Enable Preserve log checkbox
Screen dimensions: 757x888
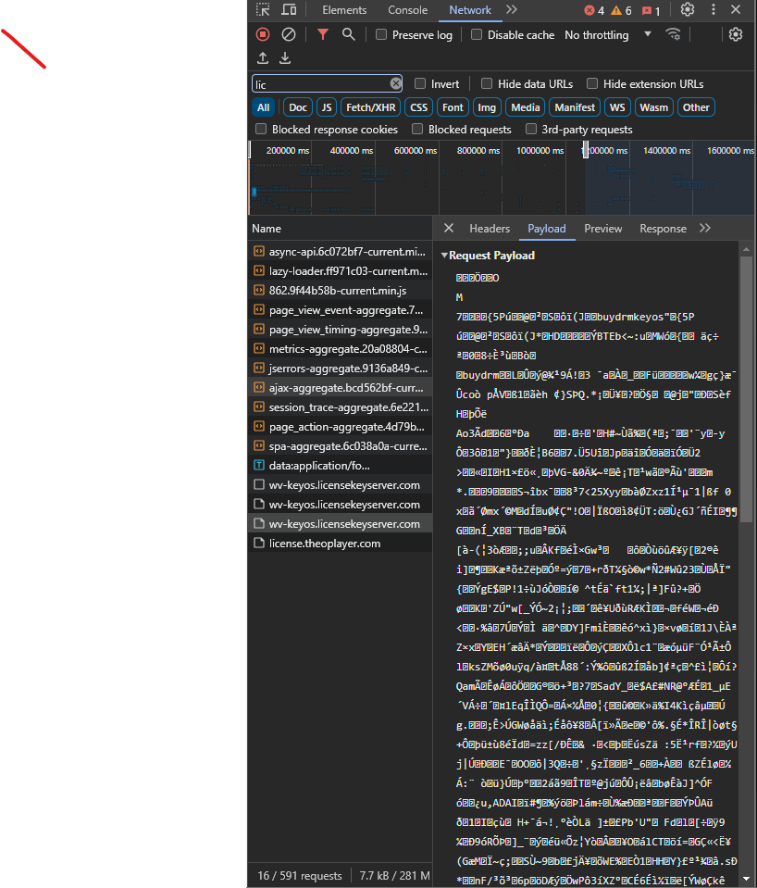click(381, 34)
